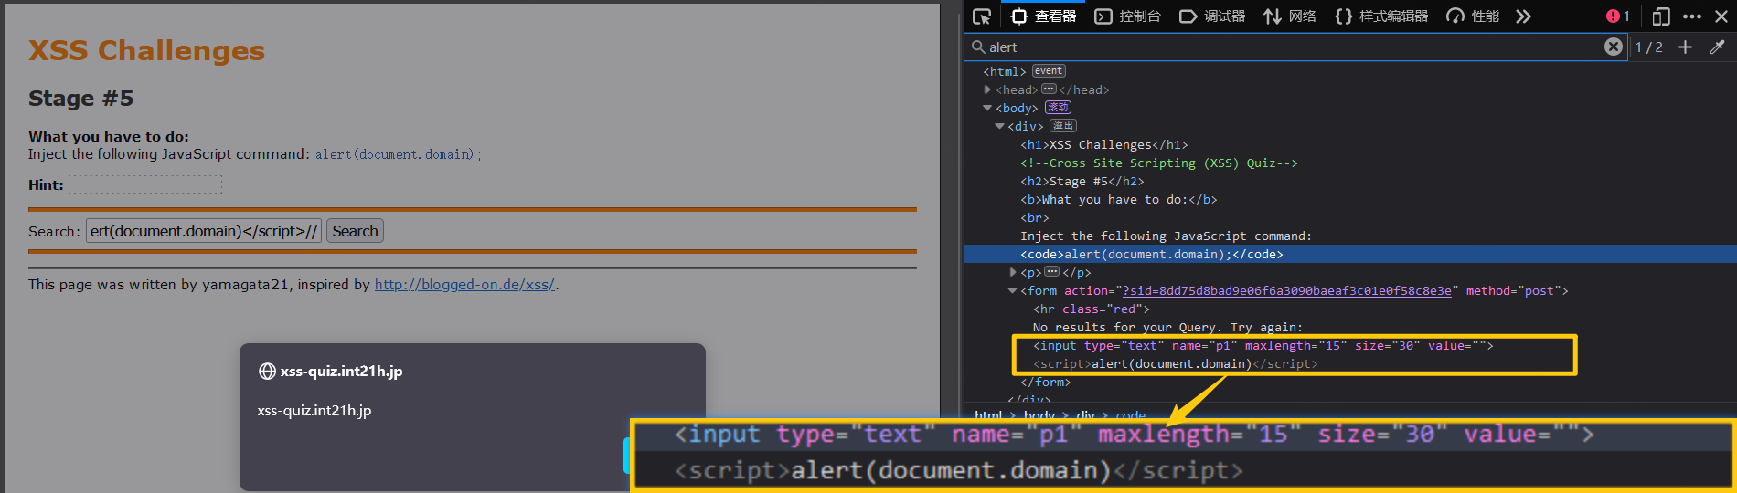Close the developer tools panel

pos(1722,16)
